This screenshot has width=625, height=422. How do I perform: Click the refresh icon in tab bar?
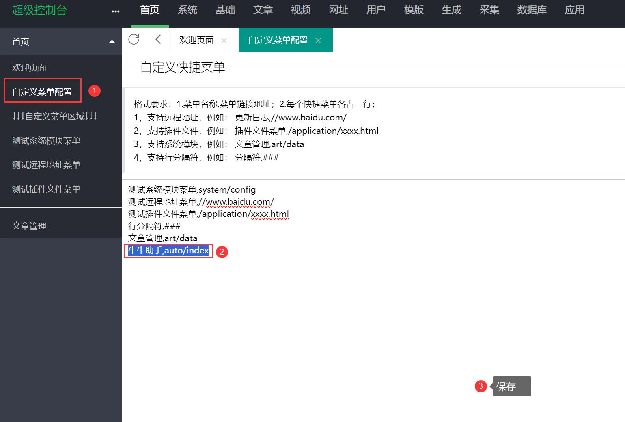click(134, 39)
